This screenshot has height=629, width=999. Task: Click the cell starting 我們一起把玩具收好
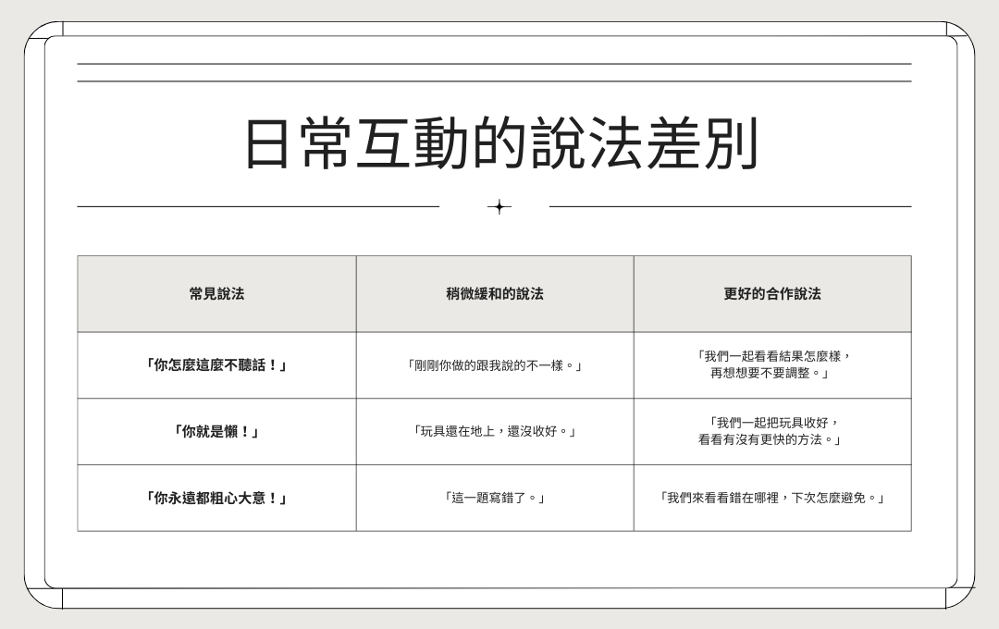click(x=772, y=432)
